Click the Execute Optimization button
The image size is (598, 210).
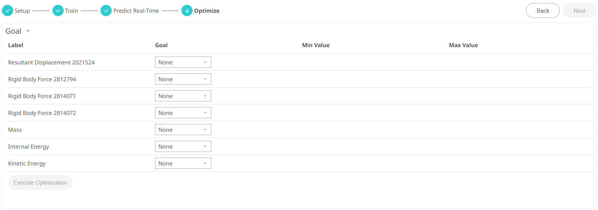[x=40, y=183]
